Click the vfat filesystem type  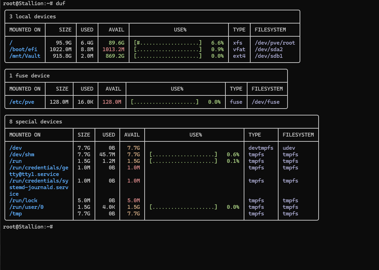click(239, 49)
